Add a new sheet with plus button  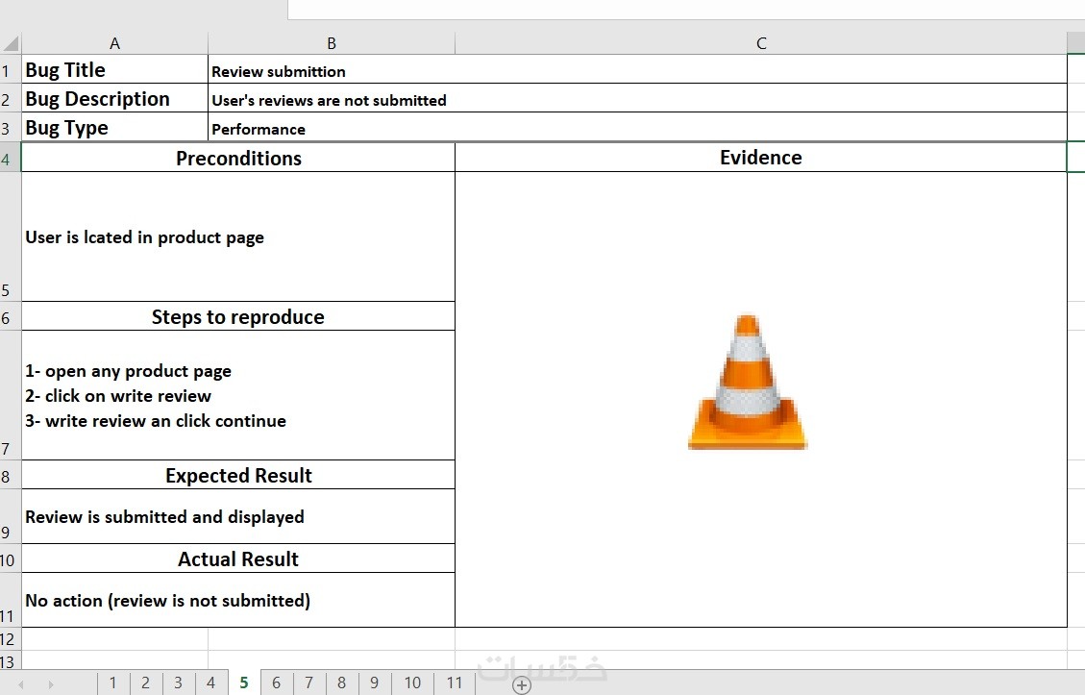(x=522, y=684)
